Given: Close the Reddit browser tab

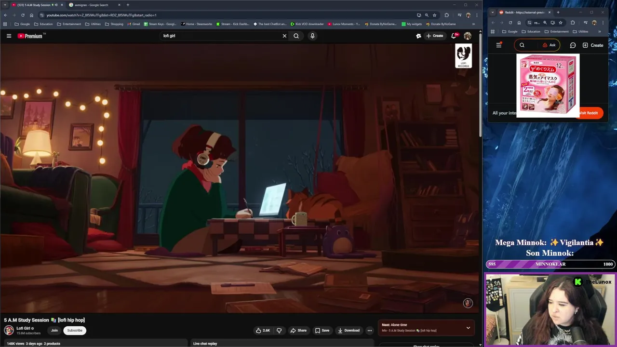Looking at the screenshot, I should point(550,13).
